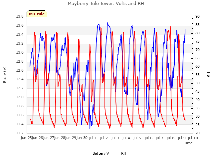Select the BattV (V) axis label

tap(5, 75)
